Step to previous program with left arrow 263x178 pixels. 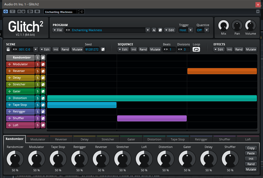[67, 30]
